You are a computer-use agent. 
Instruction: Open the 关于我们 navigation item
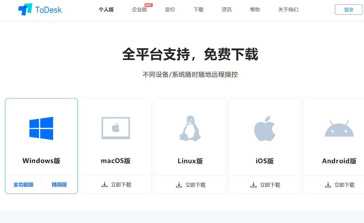click(x=288, y=10)
